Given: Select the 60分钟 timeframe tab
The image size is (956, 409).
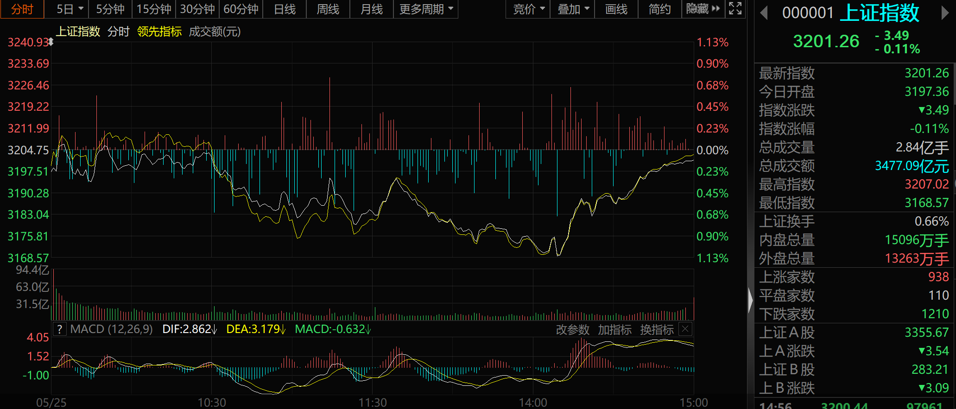Looking at the screenshot, I should pos(241,9).
